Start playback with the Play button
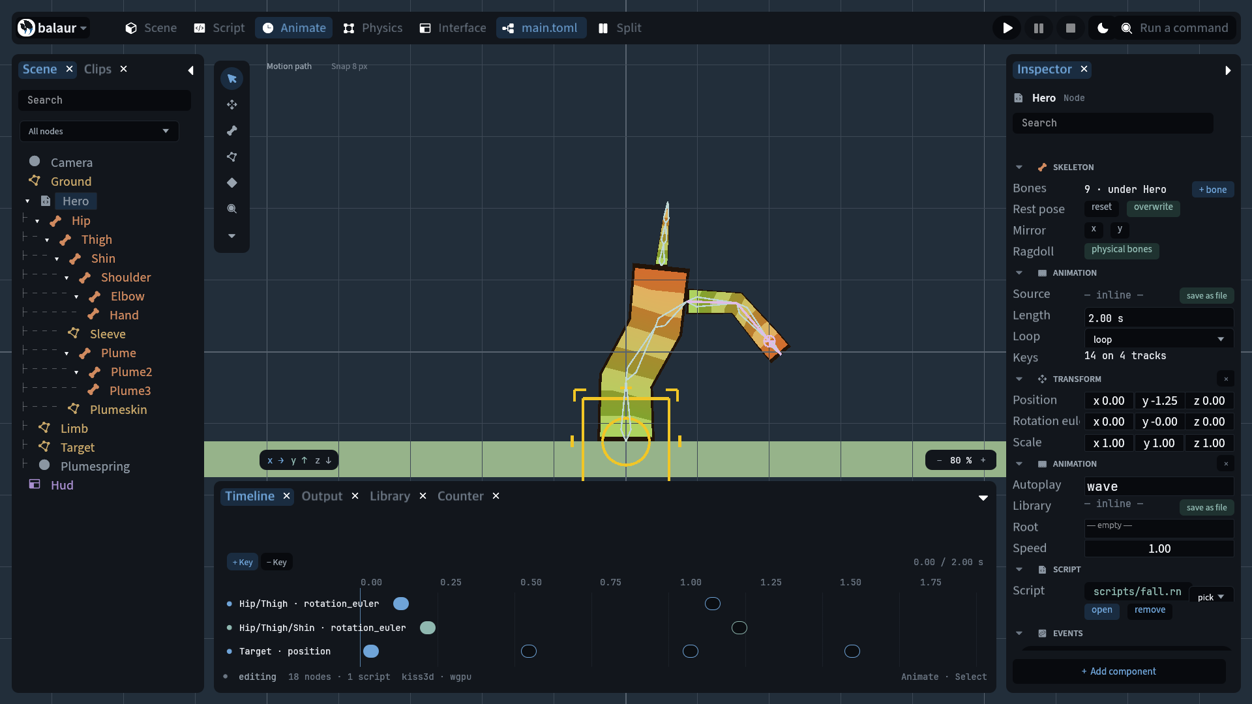The width and height of the screenshot is (1252, 704). pos(1007,28)
